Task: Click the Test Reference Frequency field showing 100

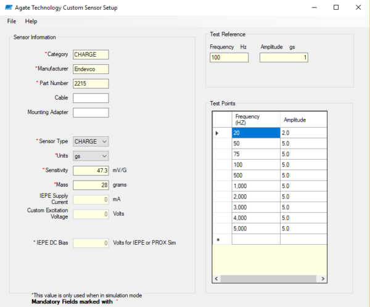Action: point(229,57)
